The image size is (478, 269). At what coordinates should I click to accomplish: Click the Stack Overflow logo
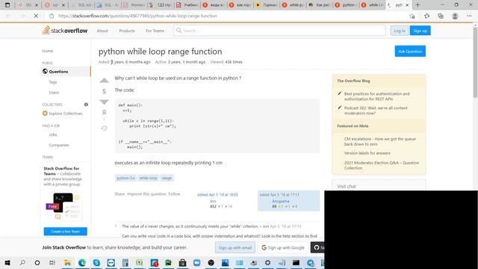65,31
